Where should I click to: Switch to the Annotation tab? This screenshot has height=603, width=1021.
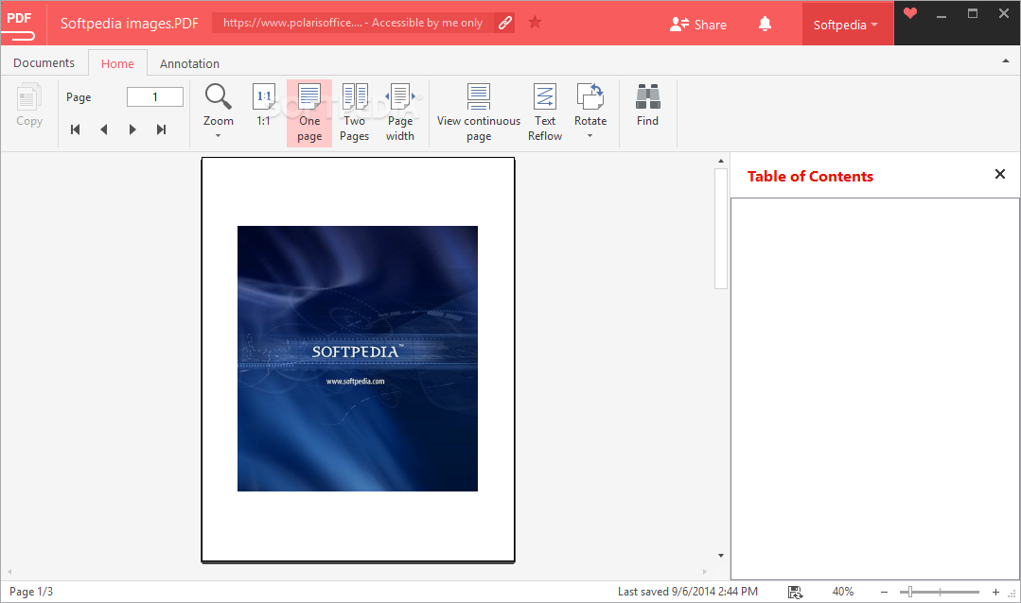point(189,63)
